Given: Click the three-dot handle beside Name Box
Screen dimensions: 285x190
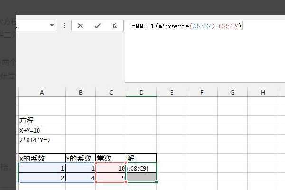Looking at the screenshot, I should 64,26.
